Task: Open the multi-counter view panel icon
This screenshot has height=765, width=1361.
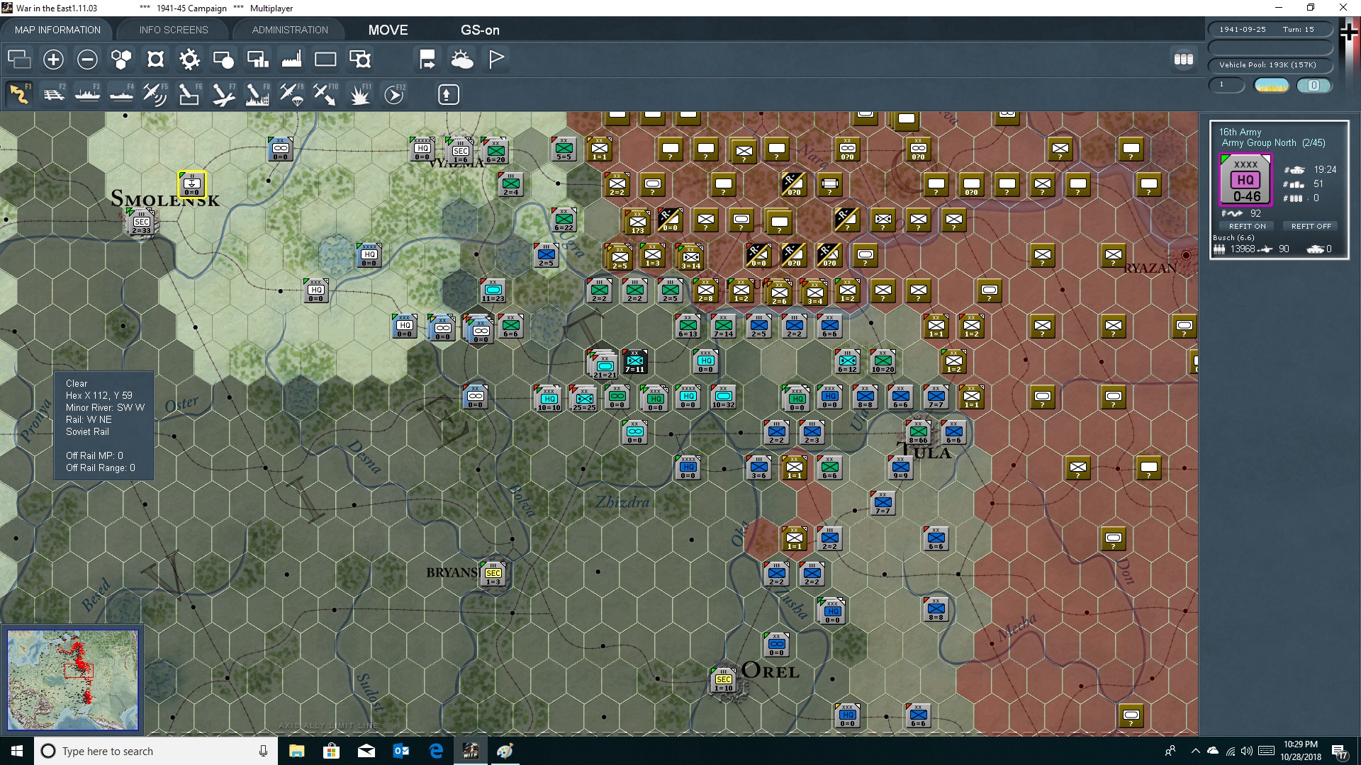Action: tap(1184, 59)
